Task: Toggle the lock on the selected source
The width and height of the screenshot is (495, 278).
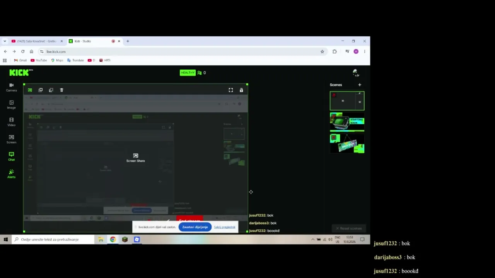Action: 241,90
